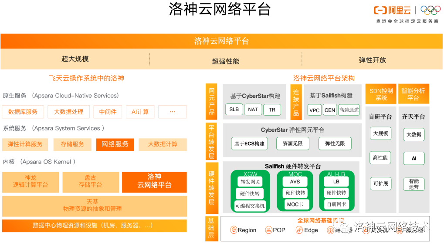Select the 弹性无限 box
The image size is (444, 246).
pos(335,144)
